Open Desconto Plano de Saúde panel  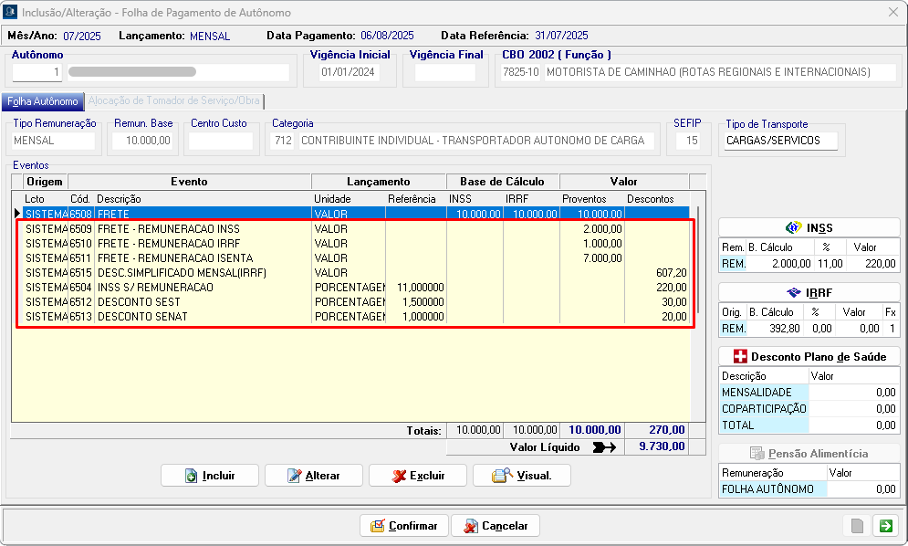(x=809, y=356)
